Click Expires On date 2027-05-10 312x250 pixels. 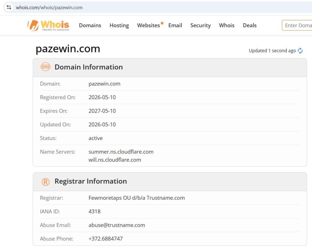[102, 111]
